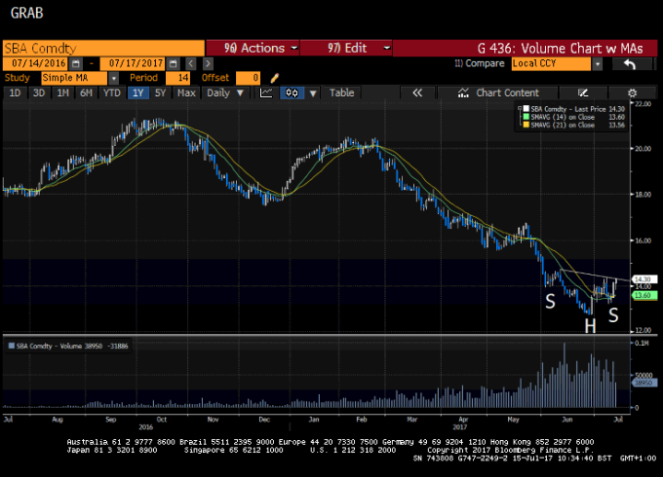Viewport: 663px width, 477px height.
Task: Select the 5Y time range
Action: tap(161, 93)
